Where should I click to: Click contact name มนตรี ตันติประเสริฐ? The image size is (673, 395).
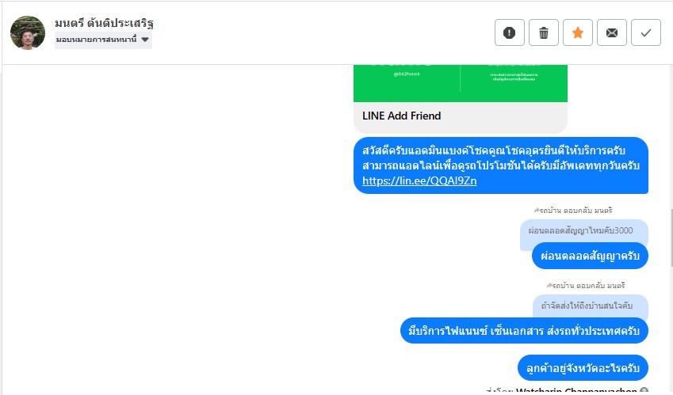105,23
